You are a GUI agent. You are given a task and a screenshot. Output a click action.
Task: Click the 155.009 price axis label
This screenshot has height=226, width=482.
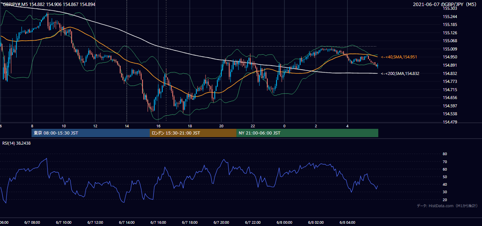click(x=450, y=49)
